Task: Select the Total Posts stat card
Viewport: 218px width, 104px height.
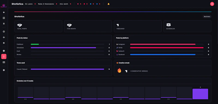Action: 38,26
